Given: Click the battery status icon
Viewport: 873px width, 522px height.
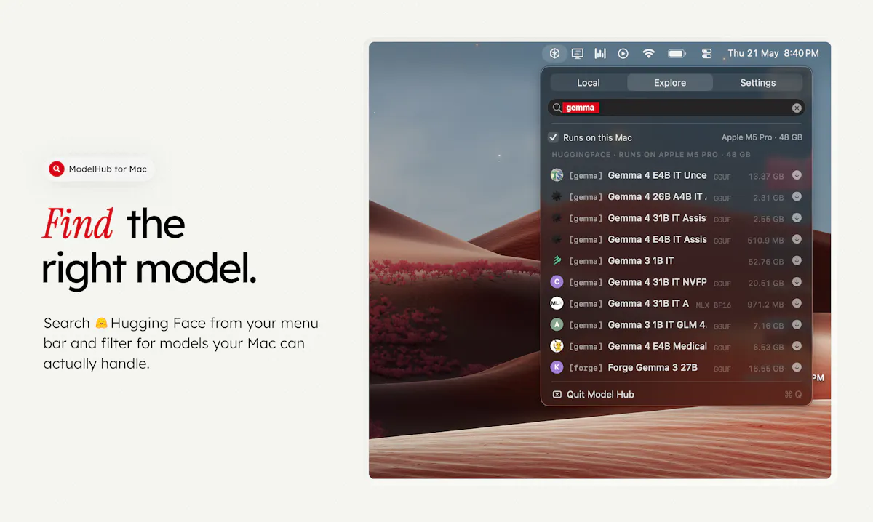Looking at the screenshot, I should pos(677,53).
